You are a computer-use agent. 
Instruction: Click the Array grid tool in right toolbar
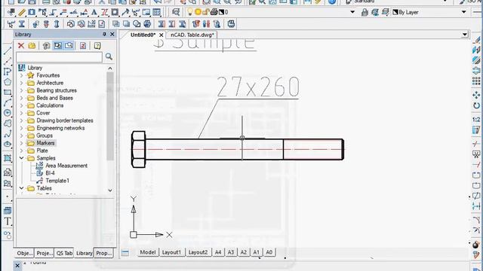(476, 81)
